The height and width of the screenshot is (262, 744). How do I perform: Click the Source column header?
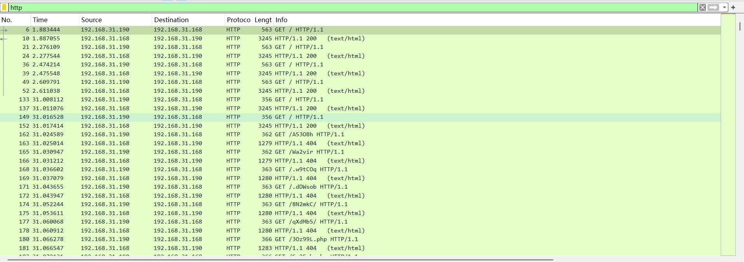[91, 20]
